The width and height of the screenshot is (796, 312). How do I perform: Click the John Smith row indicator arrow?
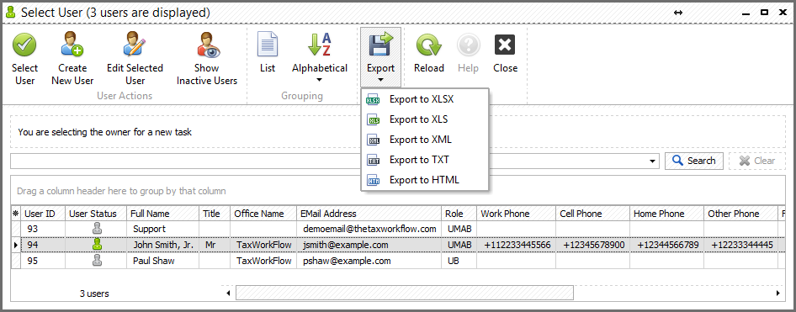point(16,245)
